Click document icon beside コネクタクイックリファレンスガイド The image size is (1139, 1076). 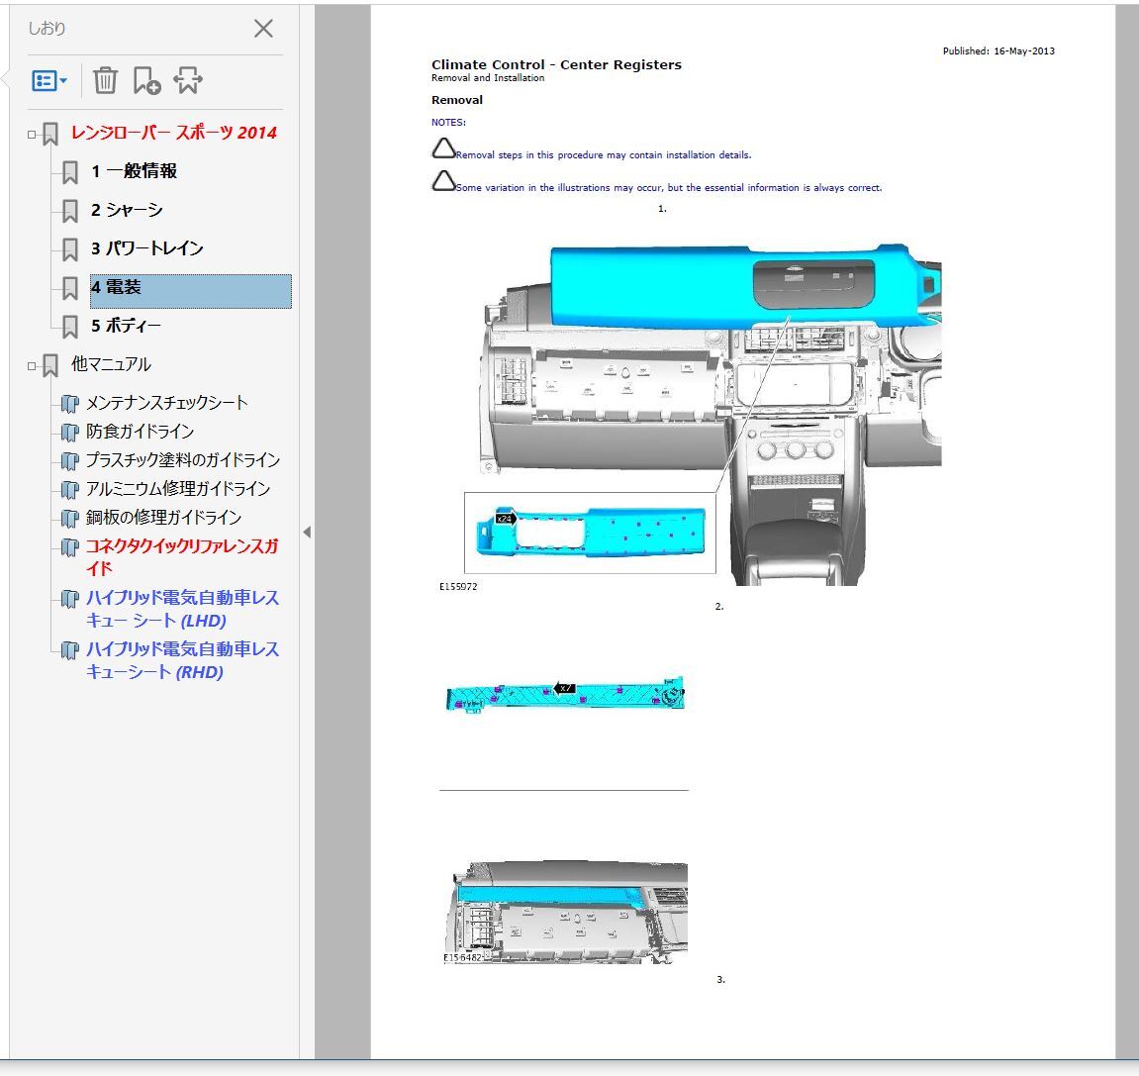coord(69,547)
